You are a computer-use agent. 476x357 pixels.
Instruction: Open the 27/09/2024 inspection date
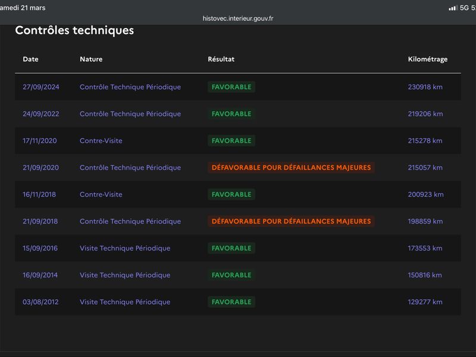(40, 87)
